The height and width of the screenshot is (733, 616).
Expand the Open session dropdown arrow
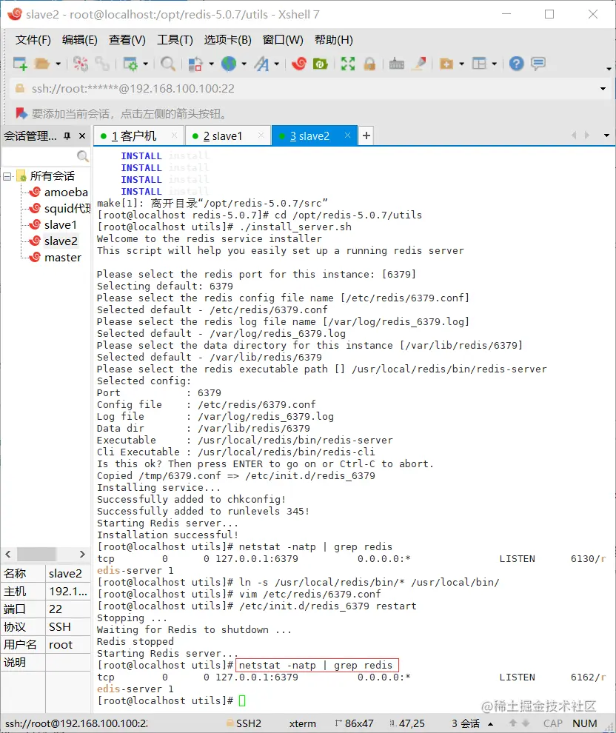[58, 64]
